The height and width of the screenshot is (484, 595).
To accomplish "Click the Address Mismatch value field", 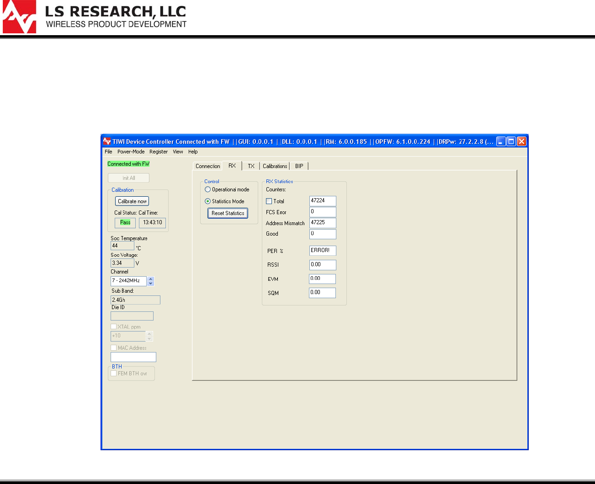I will (323, 223).
